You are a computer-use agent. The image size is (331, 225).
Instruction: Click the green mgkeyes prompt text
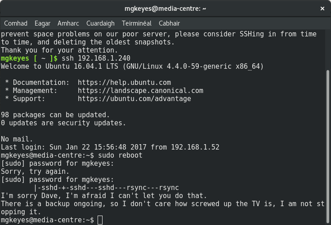[x=15, y=58]
